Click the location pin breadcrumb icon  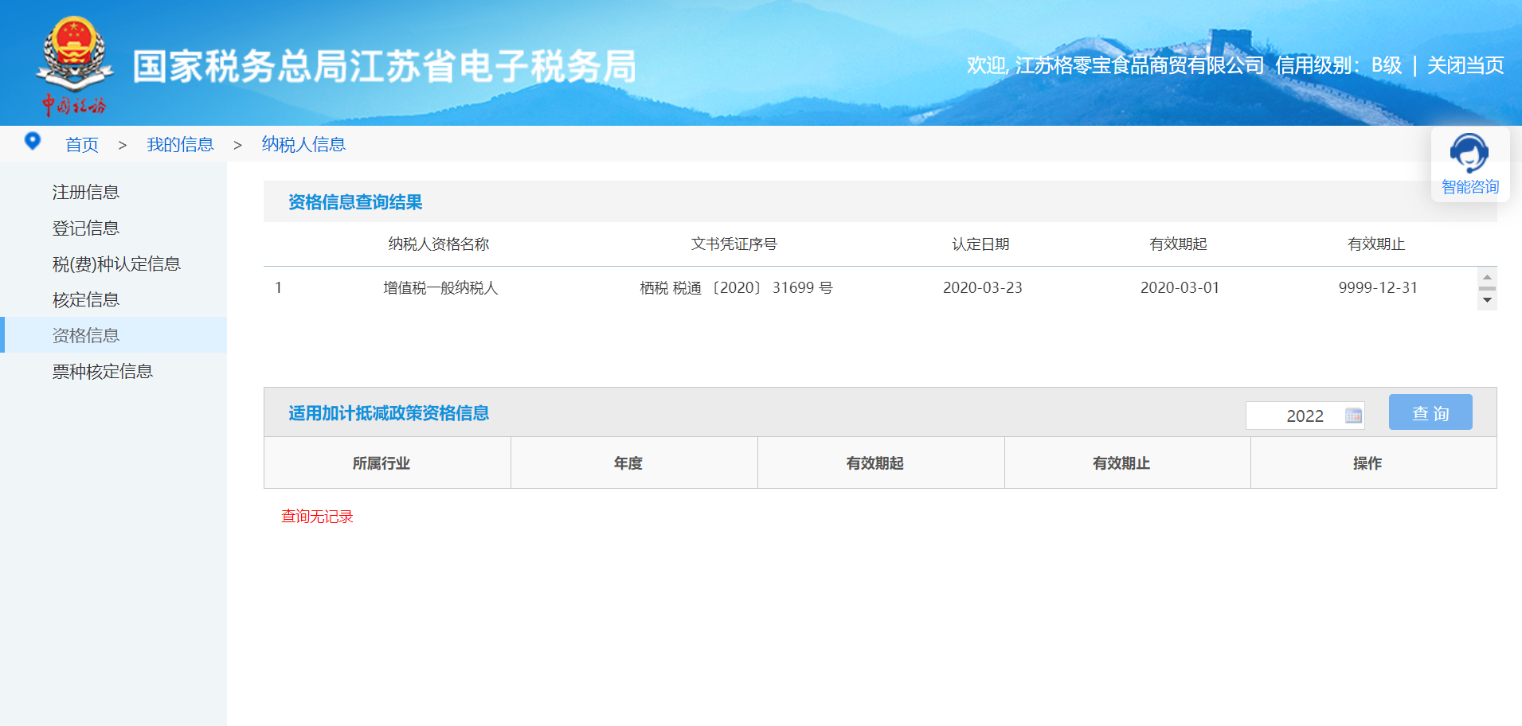click(33, 142)
